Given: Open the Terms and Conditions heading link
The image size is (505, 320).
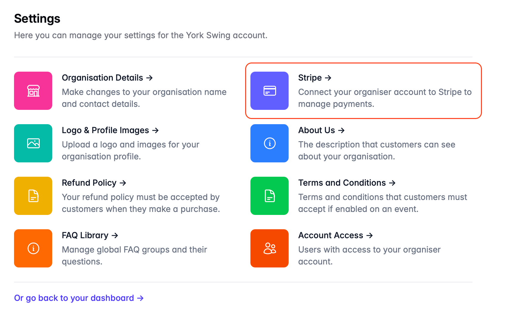Looking at the screenshot, I should click(x=347, y=183).
